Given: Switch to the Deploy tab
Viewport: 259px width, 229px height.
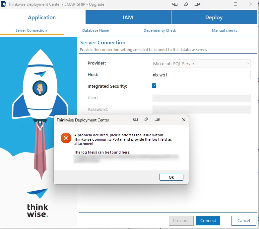Looking at the screenshot, I should (x=214, y=17).
